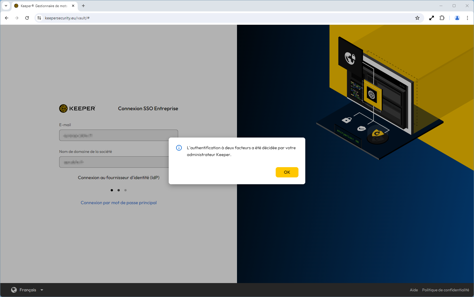Open a new tab with plus button
This screenshot has width=474, height=297.
pyautogui.click(x=83, y=6)
